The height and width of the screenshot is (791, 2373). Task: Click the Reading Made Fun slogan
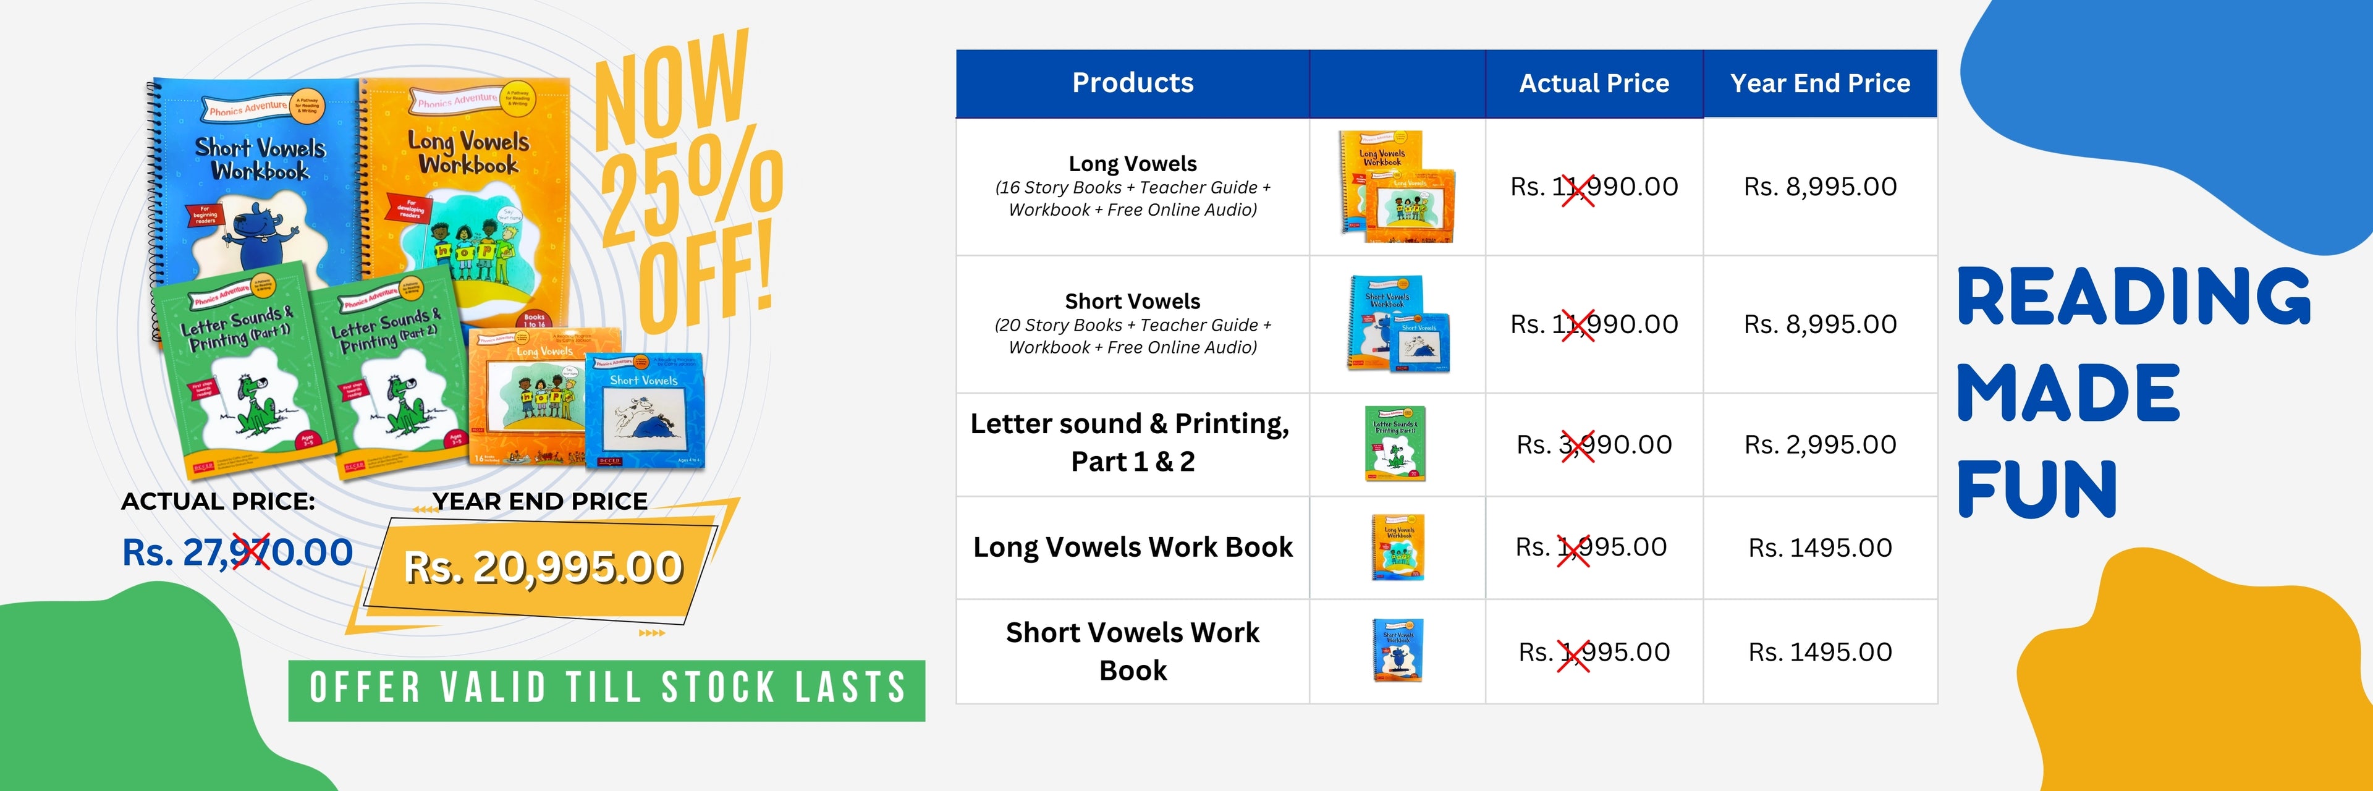(x=2133, y=391)
